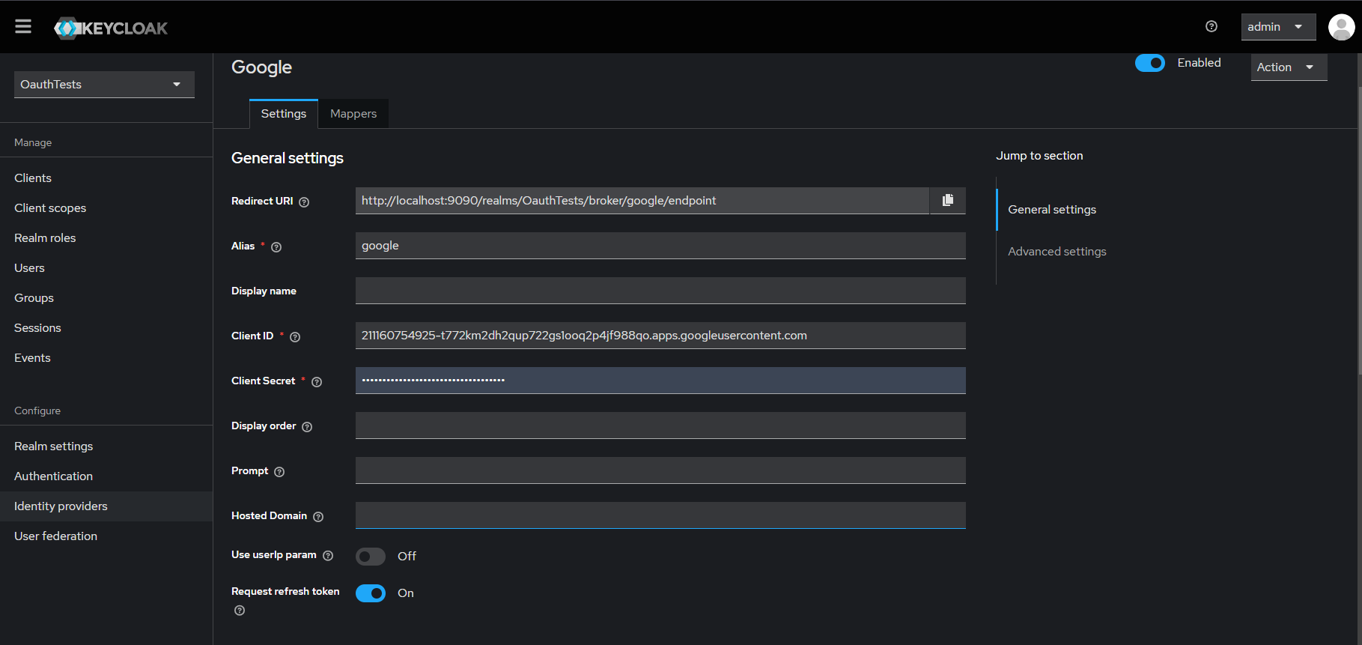1362x645 pixels.
Task: Switch to the Mappers tab
Action: coord(353,114)
